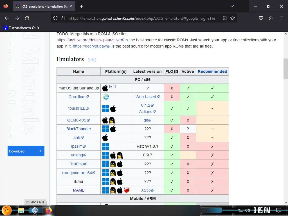Open touchHLE version 0.1.2 link

click(x=147, y=105)
